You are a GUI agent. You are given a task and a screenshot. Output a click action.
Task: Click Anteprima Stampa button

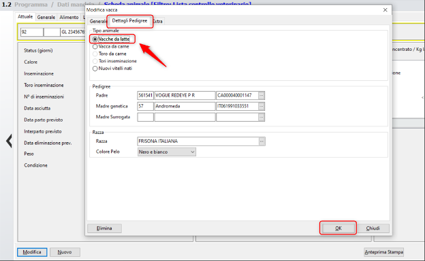[x=383, y=252]
